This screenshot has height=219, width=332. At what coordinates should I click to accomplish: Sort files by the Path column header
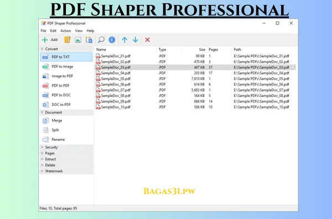tap(237, 50)
